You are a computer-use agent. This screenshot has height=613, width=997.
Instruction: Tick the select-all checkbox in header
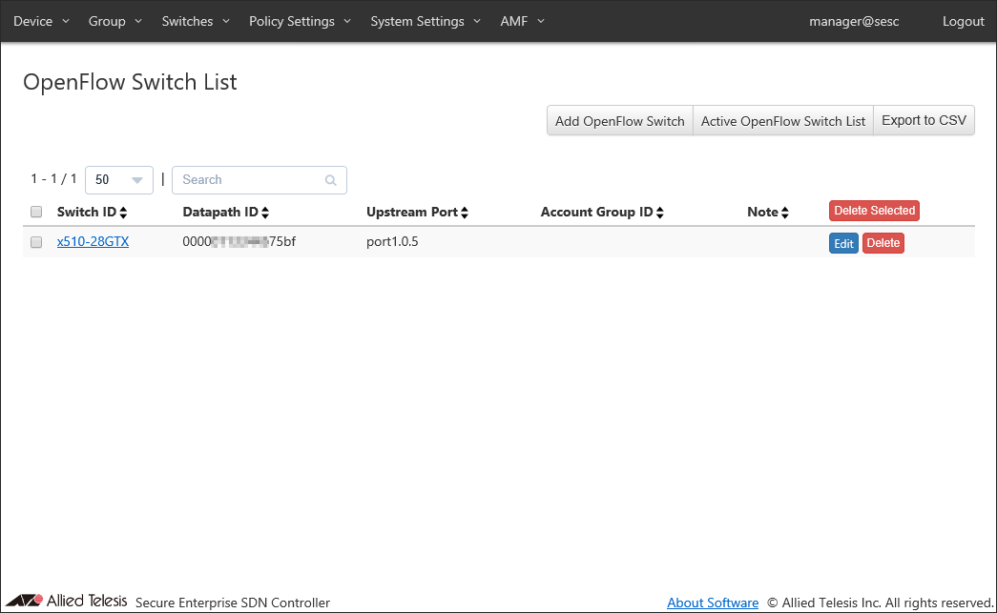pyautogui.click(x=36, y=212)
